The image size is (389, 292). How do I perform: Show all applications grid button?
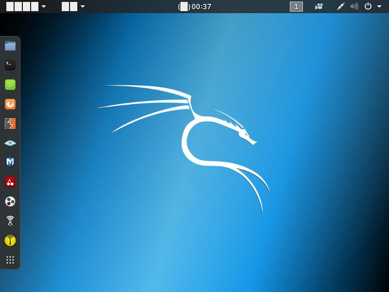tap(10, 260)
